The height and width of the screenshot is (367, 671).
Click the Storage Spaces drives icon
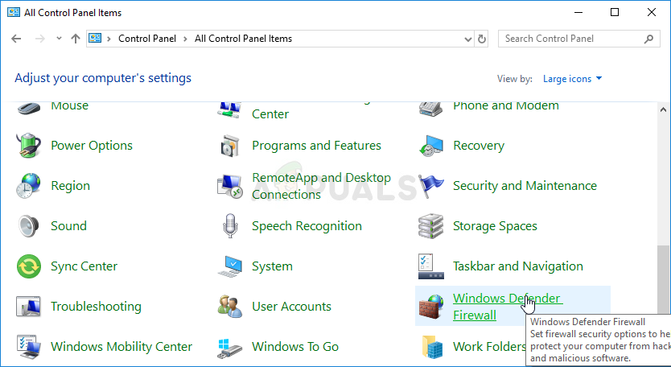431,226
